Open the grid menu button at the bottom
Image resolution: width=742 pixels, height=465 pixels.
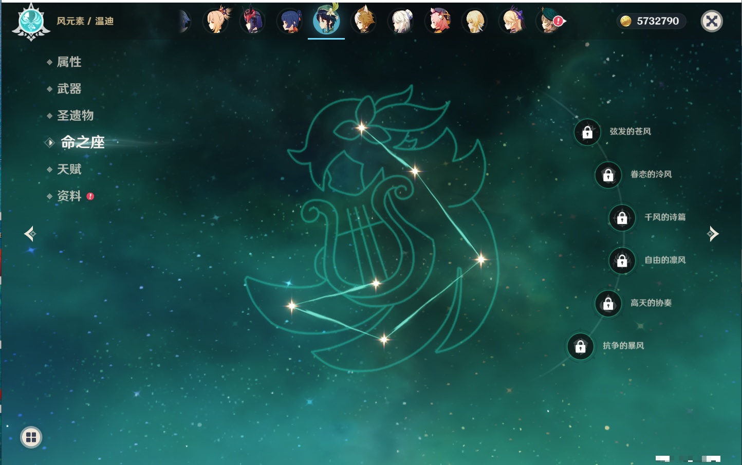(31, 437)
